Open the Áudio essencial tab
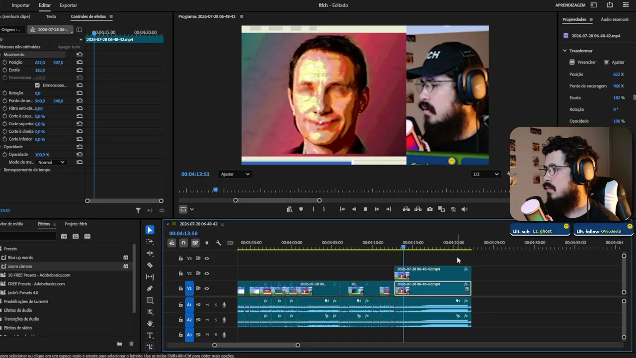This screenshot has width=636, height=358. tap(615, 19)
